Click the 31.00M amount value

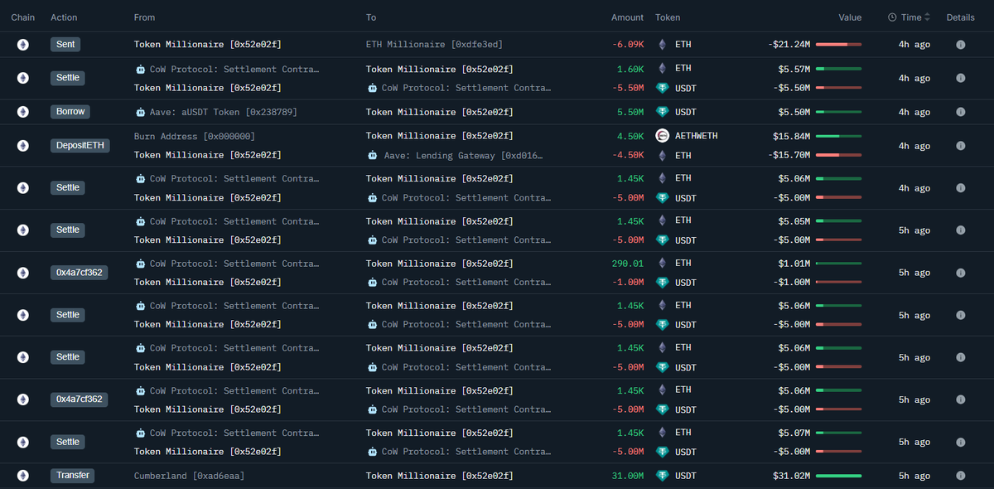point(627,476)
